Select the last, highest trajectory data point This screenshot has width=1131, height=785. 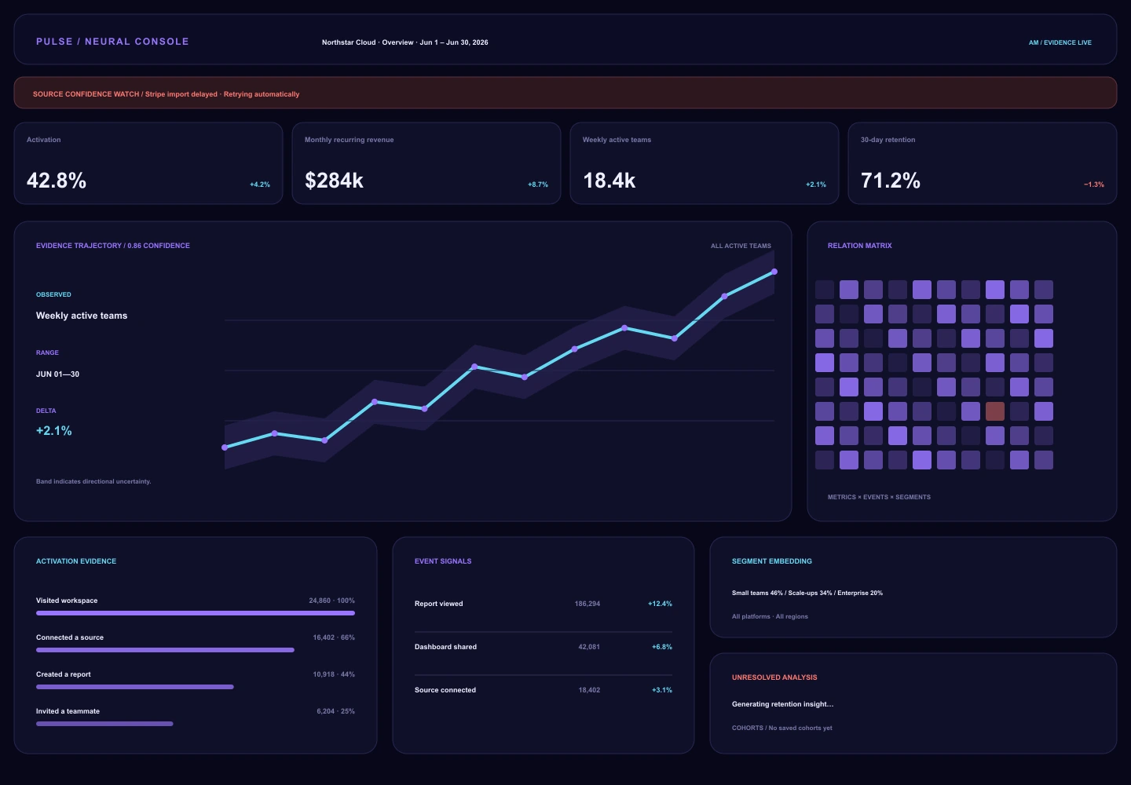coord(774,272)
